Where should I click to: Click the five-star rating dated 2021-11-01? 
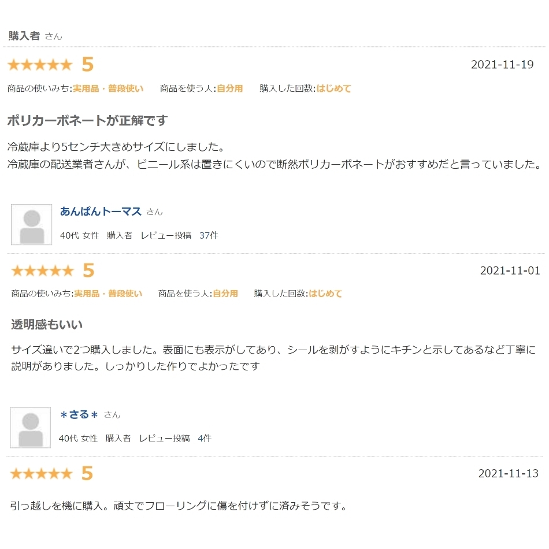tap(42, 270)
